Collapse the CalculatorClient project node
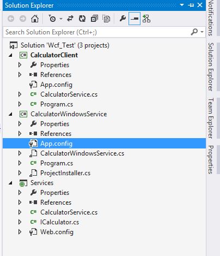 tap(10, 55)
